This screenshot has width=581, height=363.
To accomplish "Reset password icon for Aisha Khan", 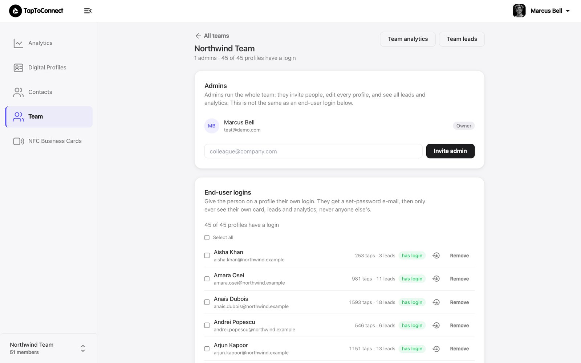I will 436,256.
